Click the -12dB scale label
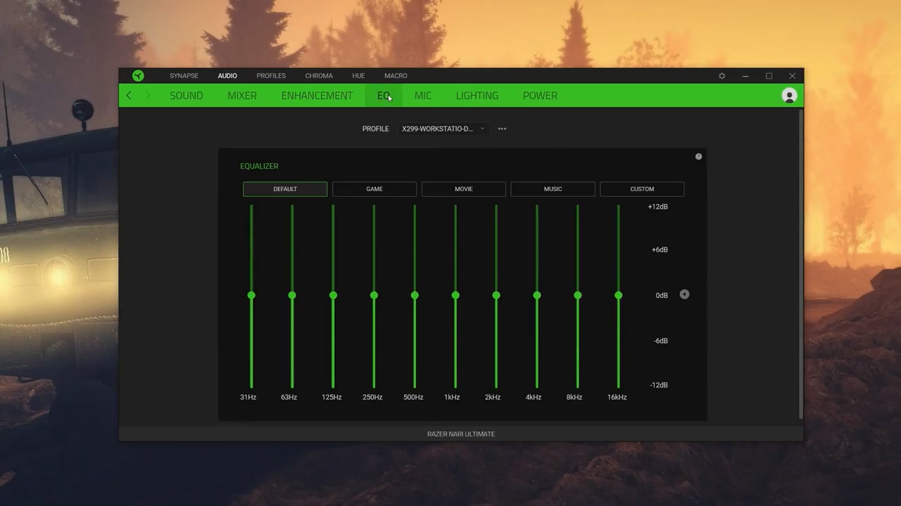 tap(659, 385)
